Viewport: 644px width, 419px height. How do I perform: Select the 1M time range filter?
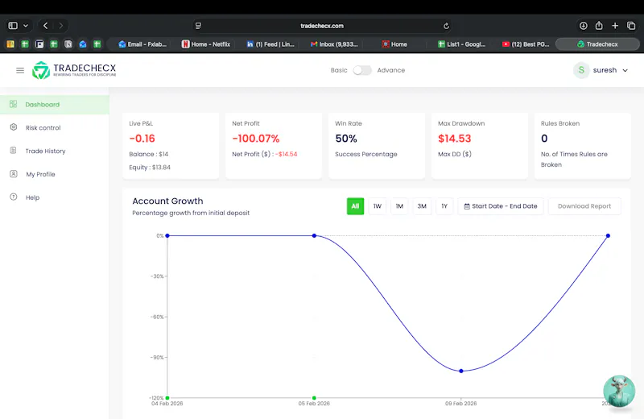(x=399, y=206)
